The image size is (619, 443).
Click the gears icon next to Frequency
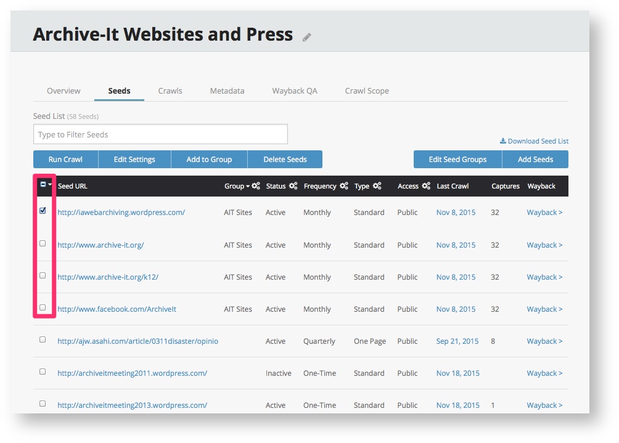pyautogui.click(x=343, y=186)
